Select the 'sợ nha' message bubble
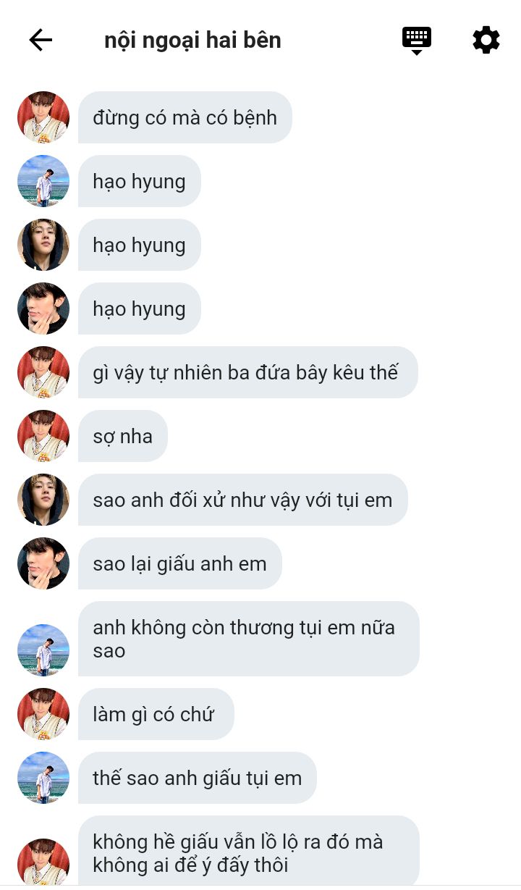 [x=123, y=436]
